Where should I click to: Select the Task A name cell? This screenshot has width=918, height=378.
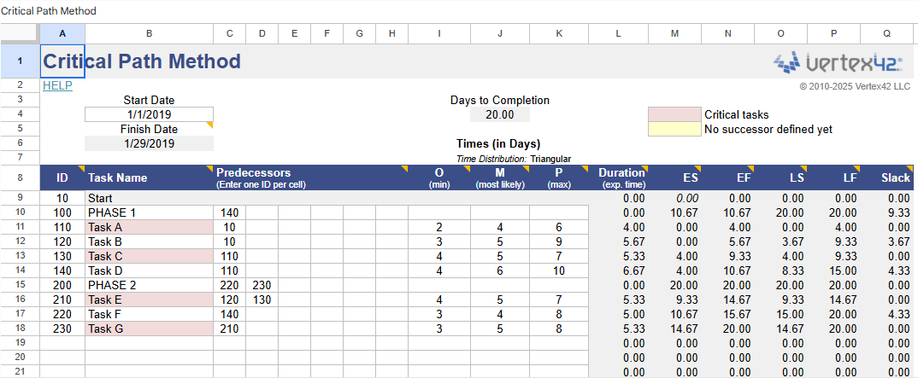tap(149, 227)
